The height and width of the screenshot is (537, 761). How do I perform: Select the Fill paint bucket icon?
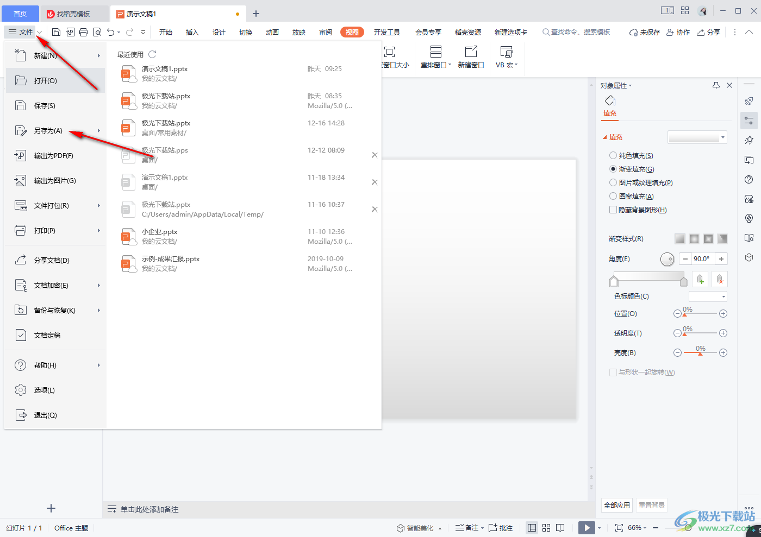[x=610, y=101]
